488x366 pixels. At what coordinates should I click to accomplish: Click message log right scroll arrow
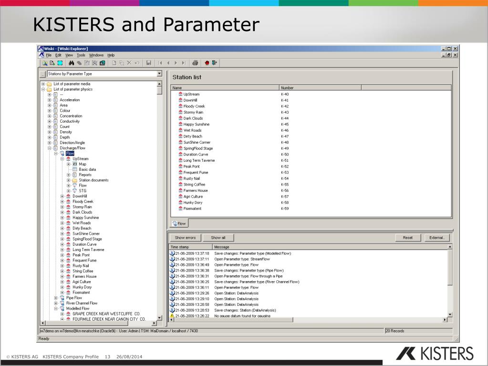click(x=445, y=320)
